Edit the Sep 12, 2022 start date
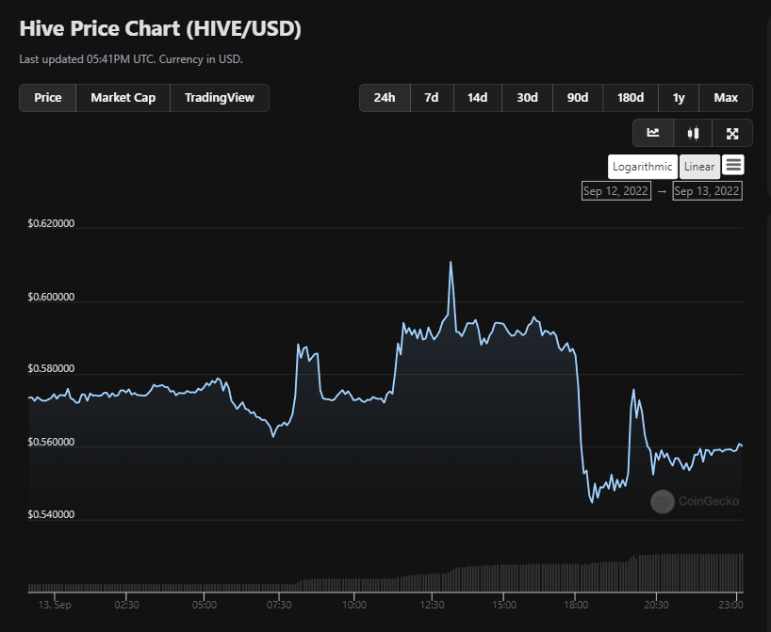Screen dimensions: 771x632 pos(616,190)
